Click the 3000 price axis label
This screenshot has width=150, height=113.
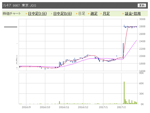pyautogui.click(x=142, y=19)
